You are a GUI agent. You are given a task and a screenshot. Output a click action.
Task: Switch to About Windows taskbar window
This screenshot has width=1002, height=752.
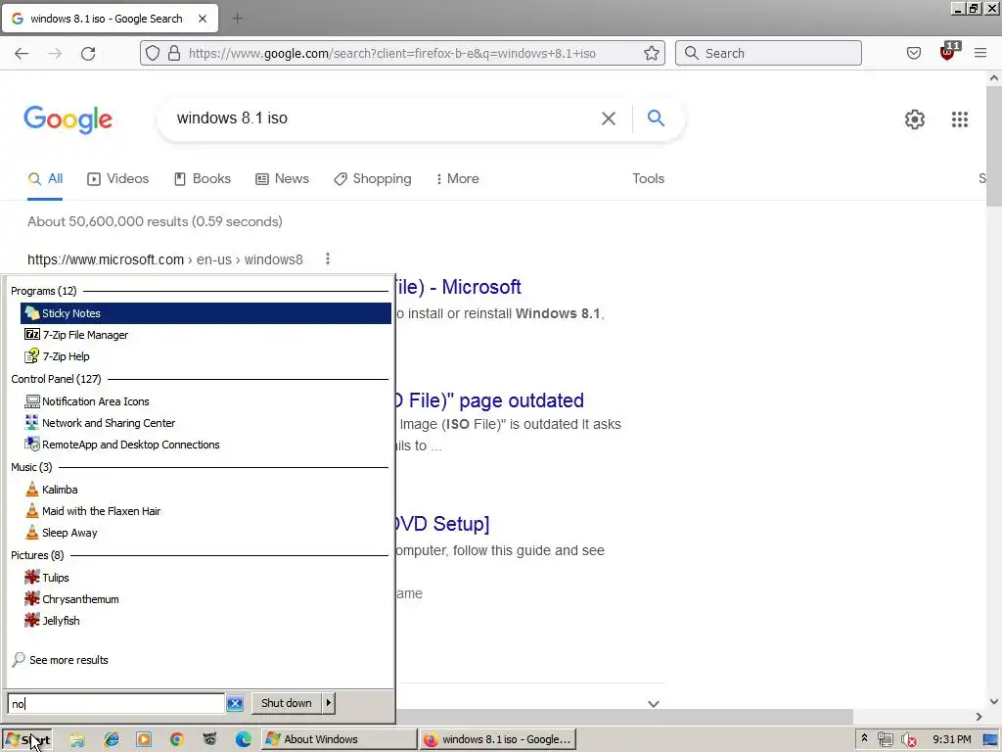pos(339,739)
